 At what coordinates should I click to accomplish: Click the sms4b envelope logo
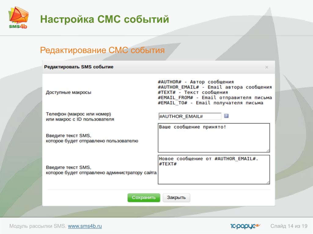click(18, 18)
